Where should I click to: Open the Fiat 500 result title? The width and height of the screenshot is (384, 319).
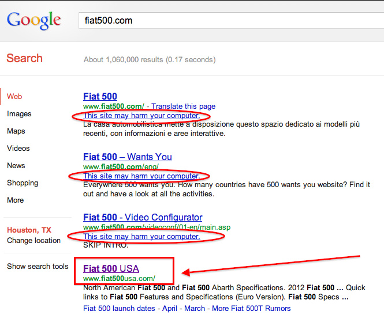pos(100,97)
